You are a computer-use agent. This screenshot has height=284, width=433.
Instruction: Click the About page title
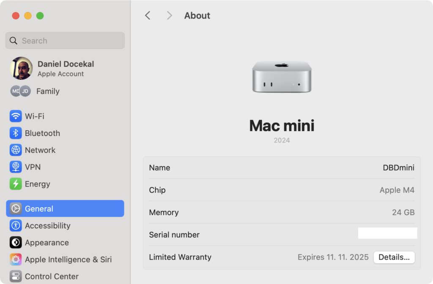(x=197, y=16)
